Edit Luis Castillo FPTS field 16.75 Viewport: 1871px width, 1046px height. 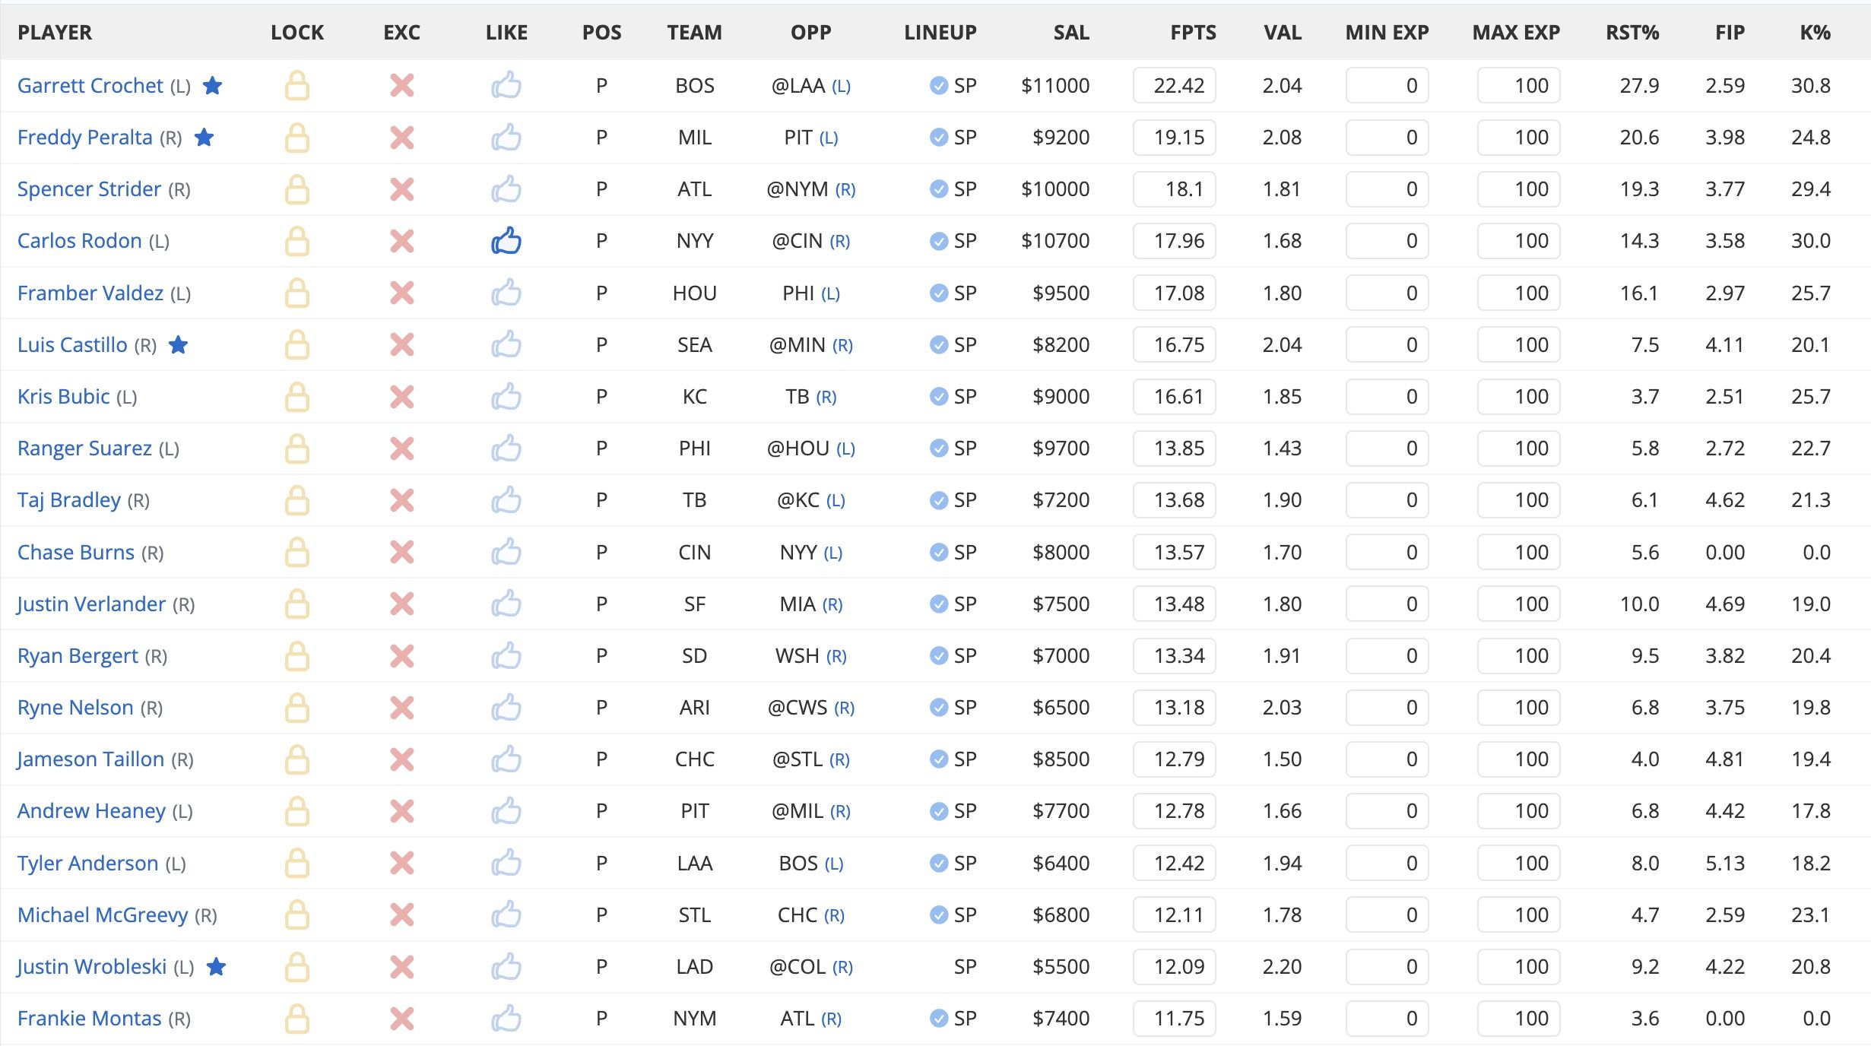pyautogui.click(x=1175, y=345)
